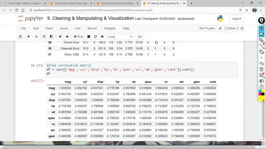The height and width of the screenshot is (149, 265).
Task: Select the annotation cursor pointer tool
Action: click(261, 34)
